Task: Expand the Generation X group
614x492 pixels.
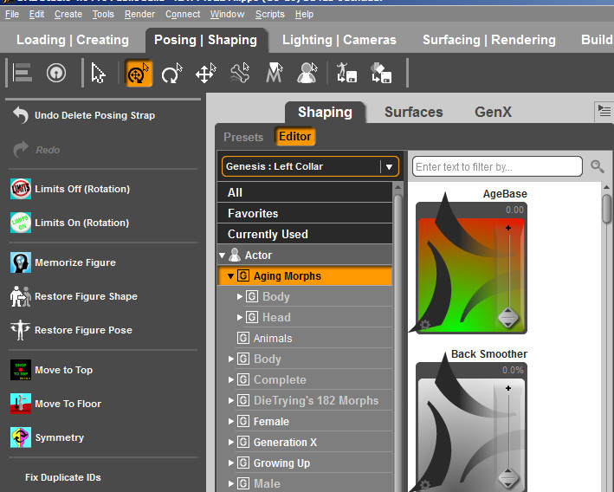Action: click(x=231, y=442)
